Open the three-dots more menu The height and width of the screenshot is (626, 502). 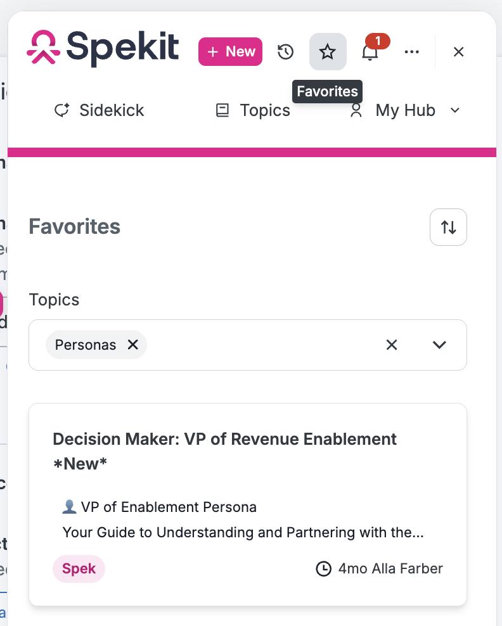coord(412,52)
